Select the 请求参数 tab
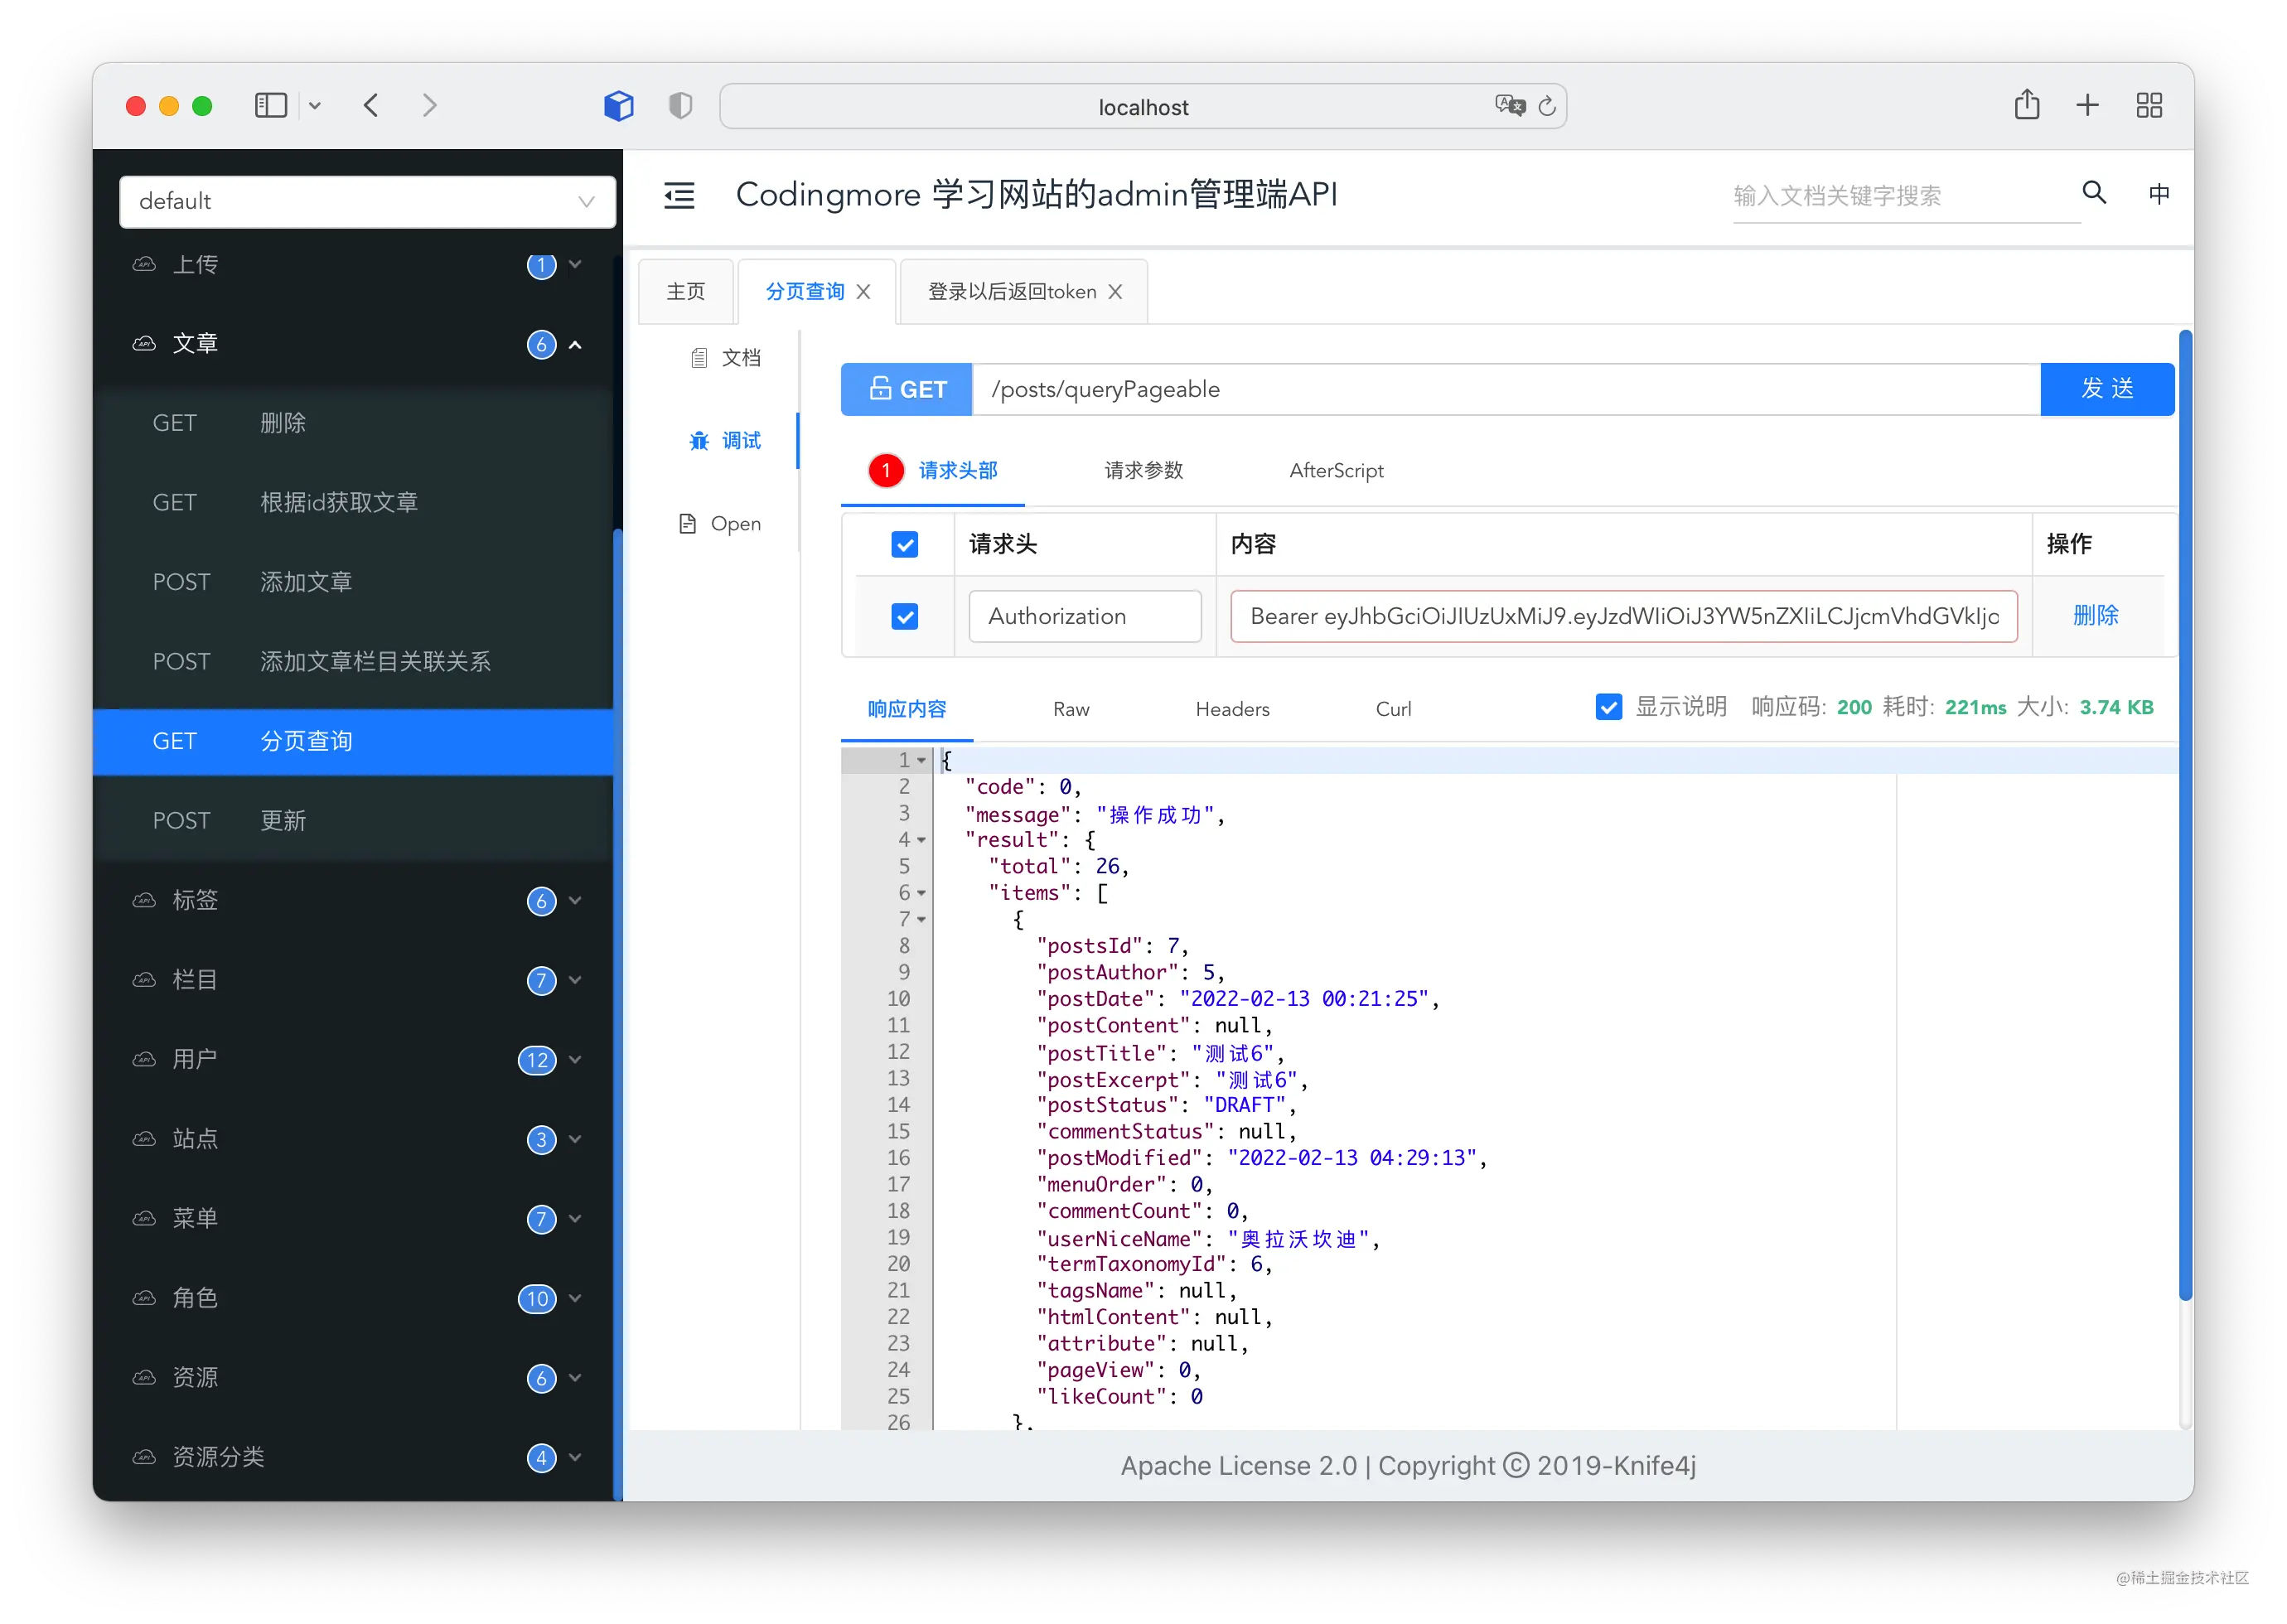This screenshot has height=1624, width=2287. click(x=1143, y=471)
